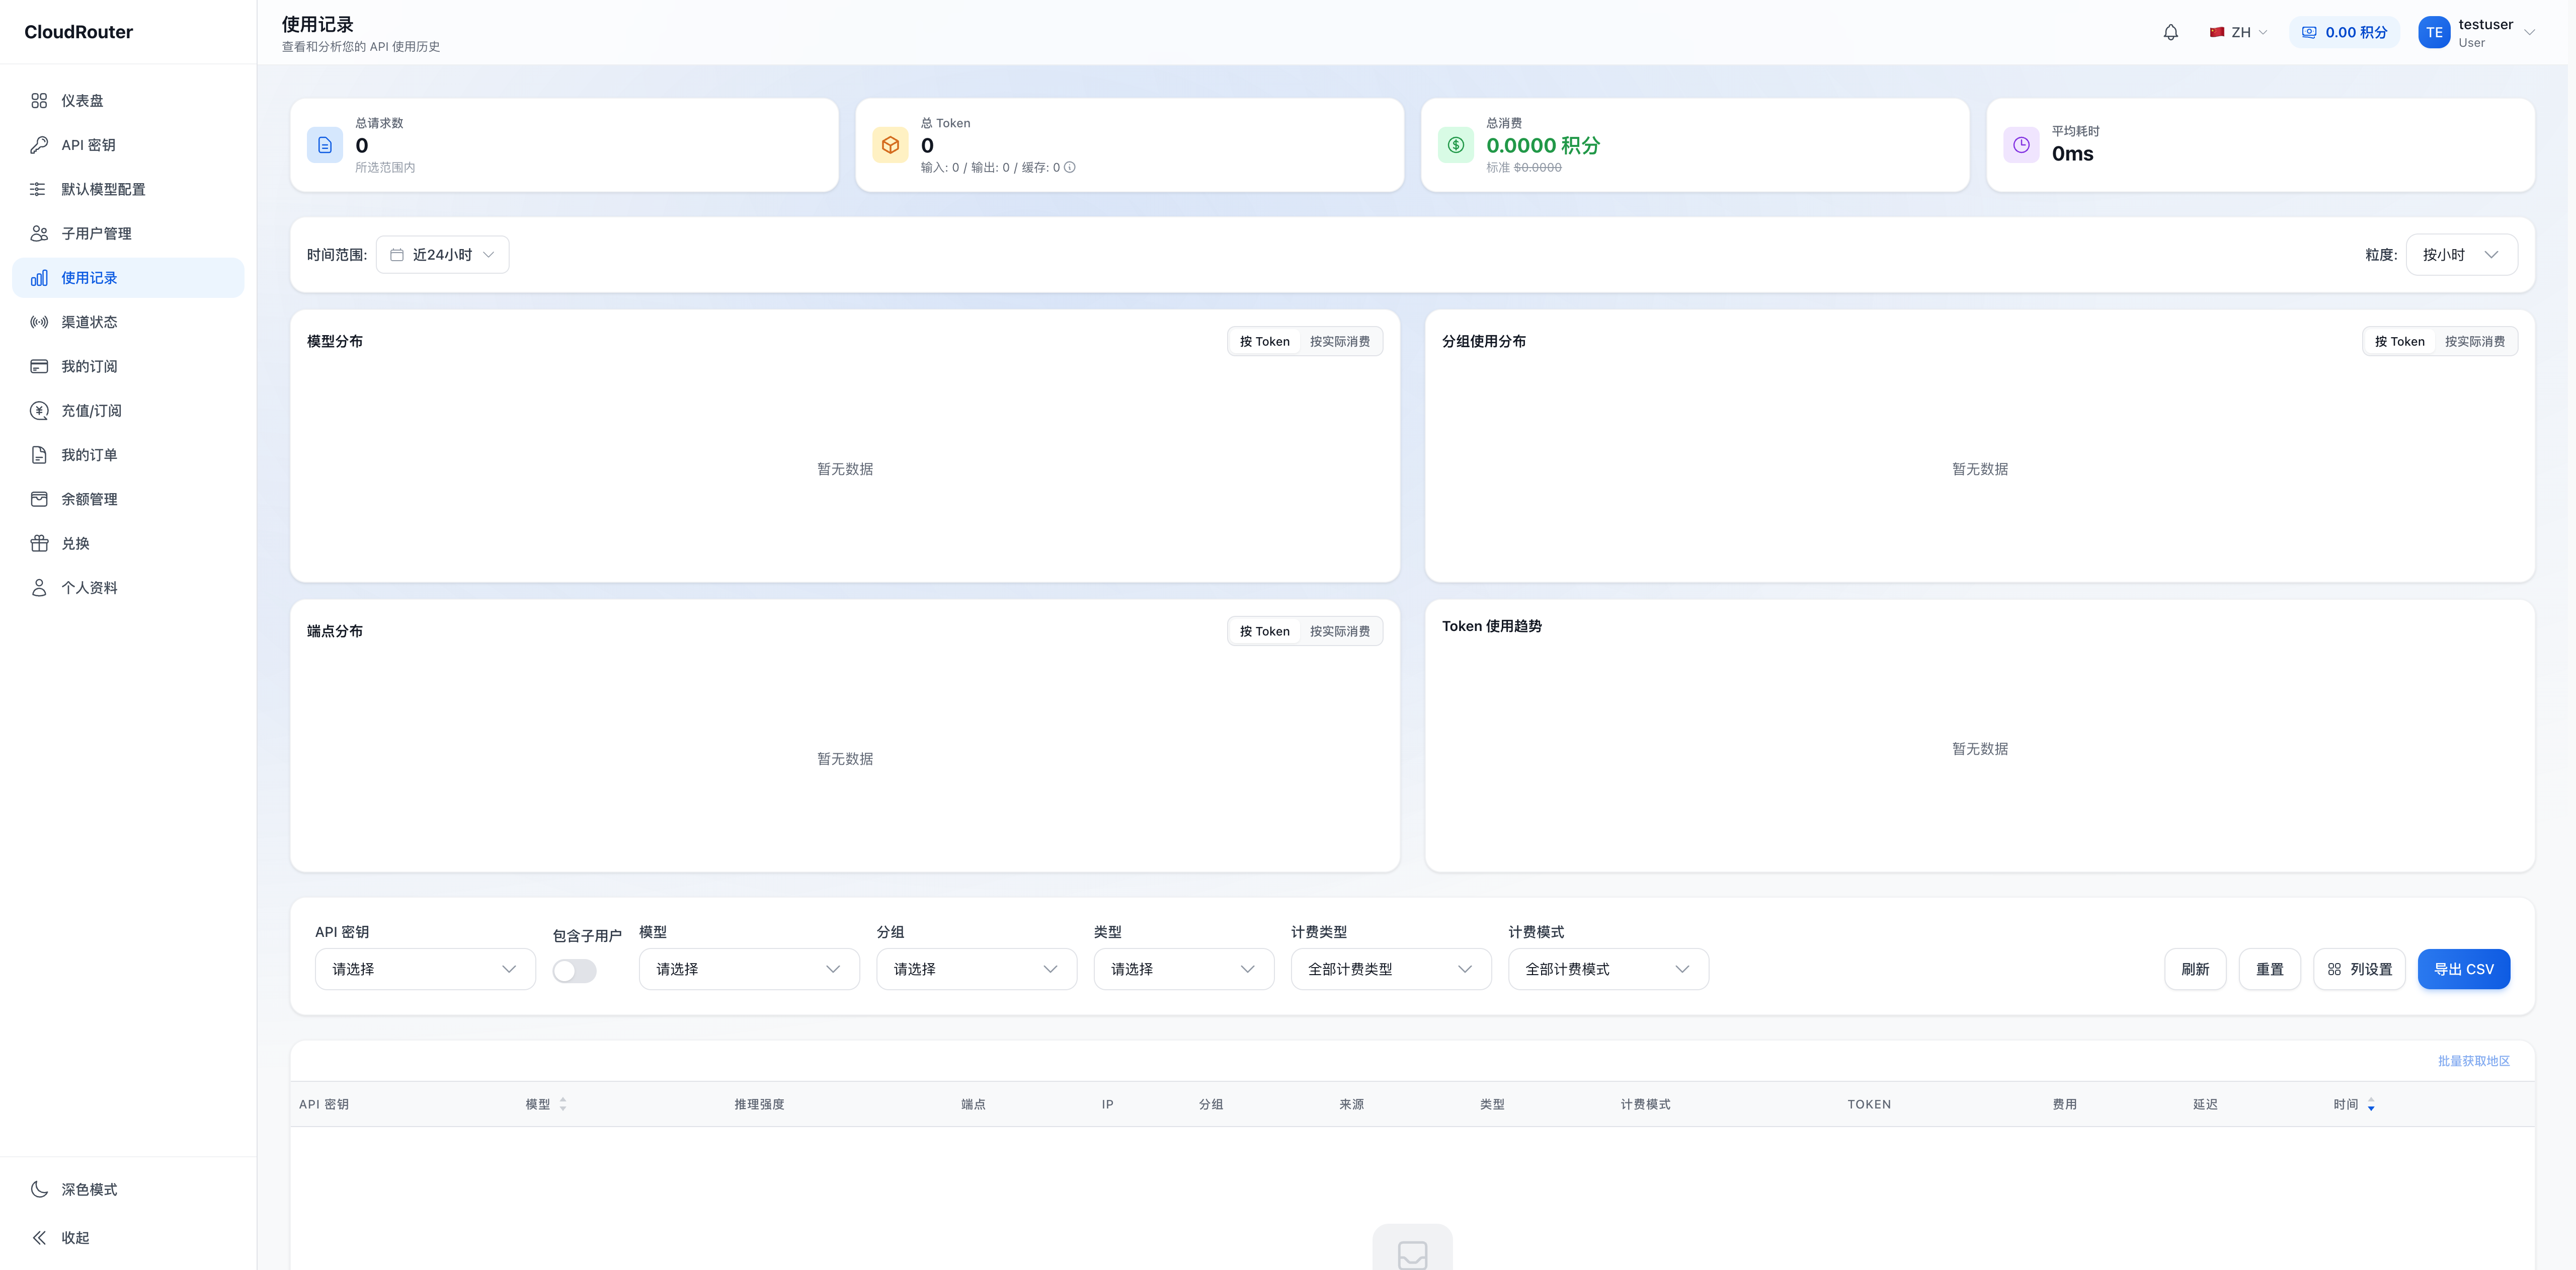Viewport: 2576px width, 1270px height.
Task: Click the dashboard grid icon in sidebar
Action: click(x=39, y=101)
